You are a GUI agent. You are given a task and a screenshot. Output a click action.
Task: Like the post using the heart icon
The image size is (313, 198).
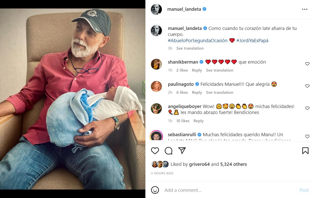(x=155, y=151)
